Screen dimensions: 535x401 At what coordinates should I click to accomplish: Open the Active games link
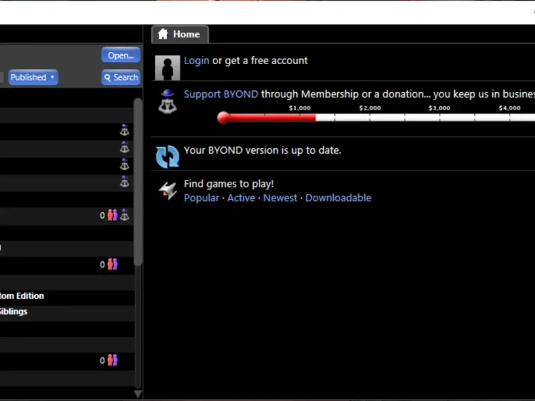[241, 198]
